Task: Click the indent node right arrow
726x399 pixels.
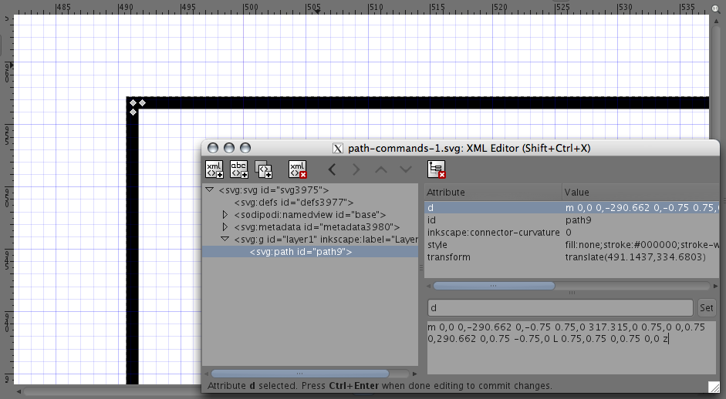Action: 356,169
